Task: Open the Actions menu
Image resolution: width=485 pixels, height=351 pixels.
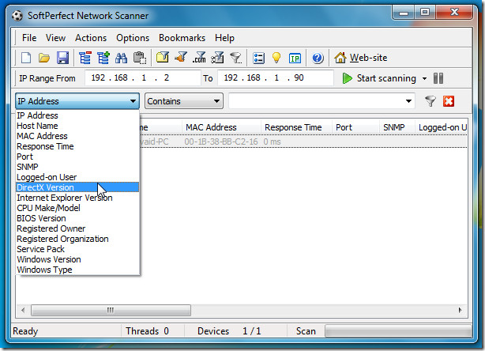Action: (91, 38)
